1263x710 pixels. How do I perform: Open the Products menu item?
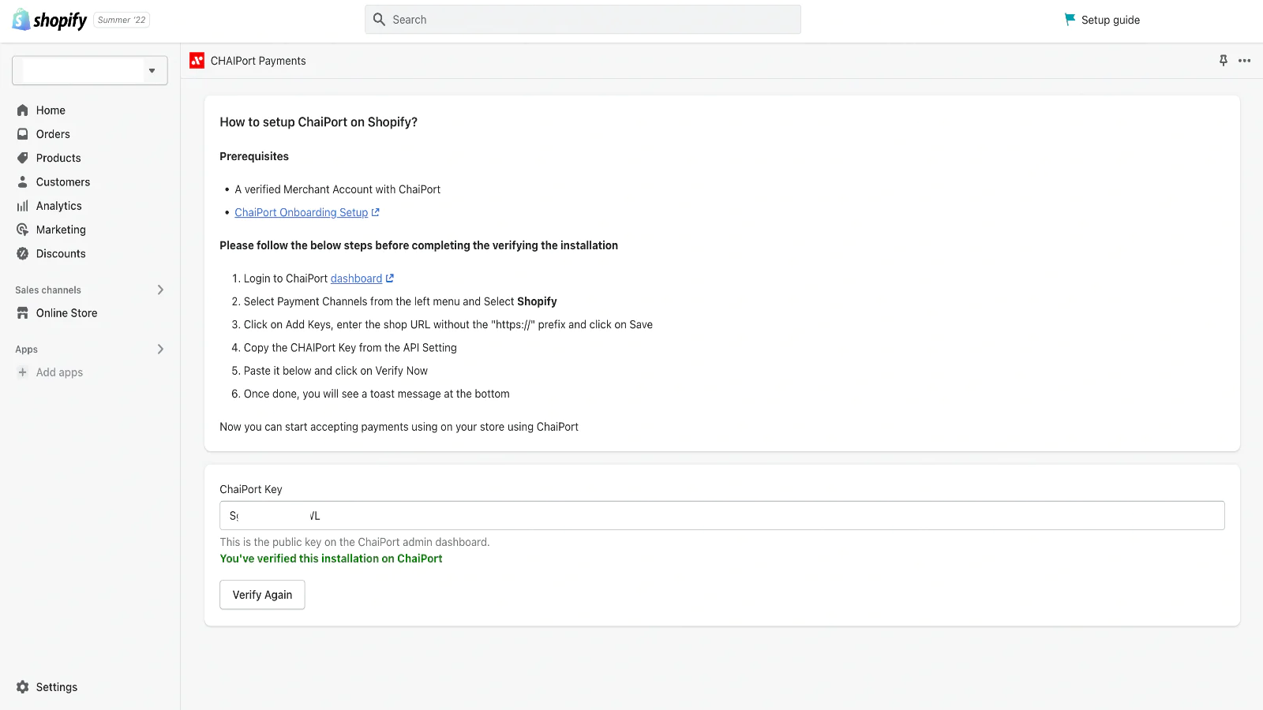(58, 158)
